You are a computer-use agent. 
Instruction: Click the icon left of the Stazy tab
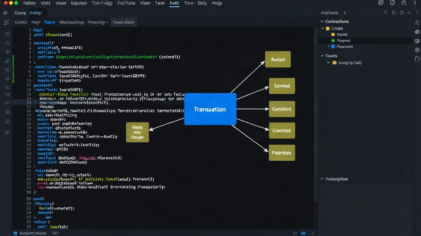[x=5, y=13]
